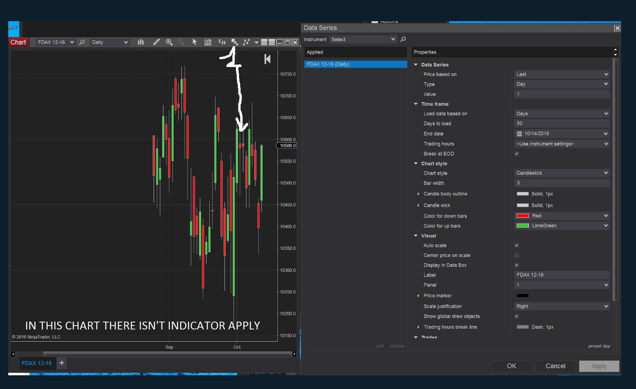Expand Candle body outline options
This screenshot has width=636, height=389.
pyautogui.click(x=419, y=194)
